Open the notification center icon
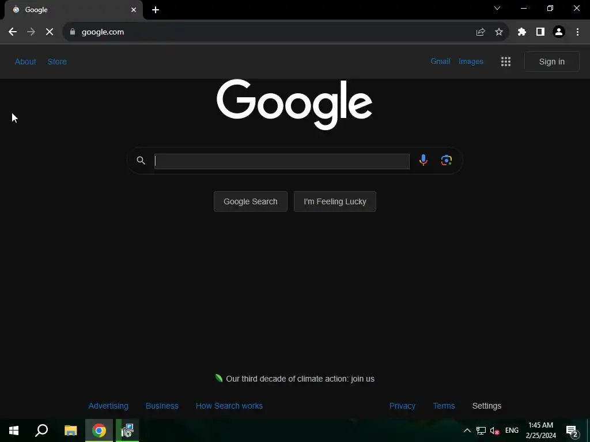This screenshot has width=590, height=442. coord(572,431)
